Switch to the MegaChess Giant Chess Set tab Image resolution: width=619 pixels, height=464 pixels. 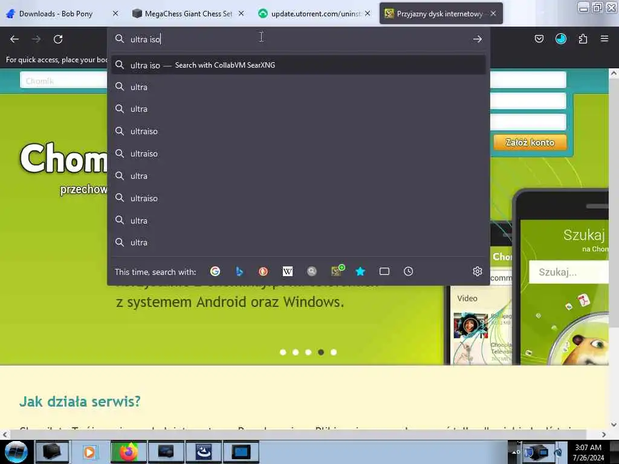[189, 14]
